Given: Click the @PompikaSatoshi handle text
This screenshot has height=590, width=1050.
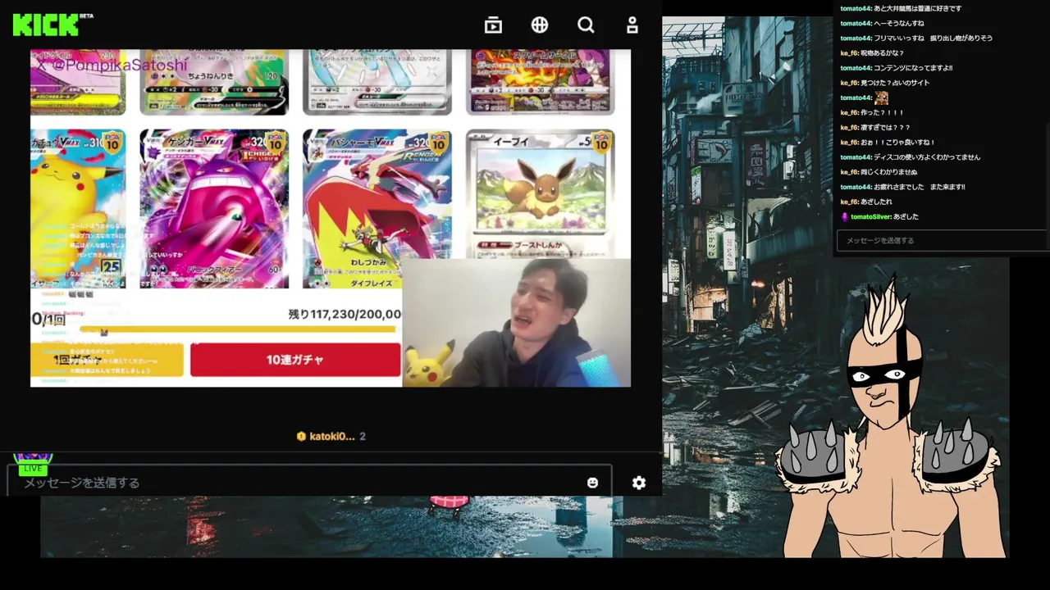Looking at the screenshot, I should 120,64.
